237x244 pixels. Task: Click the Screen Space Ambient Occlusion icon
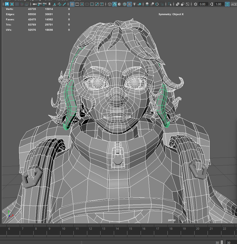click(147, 4)
